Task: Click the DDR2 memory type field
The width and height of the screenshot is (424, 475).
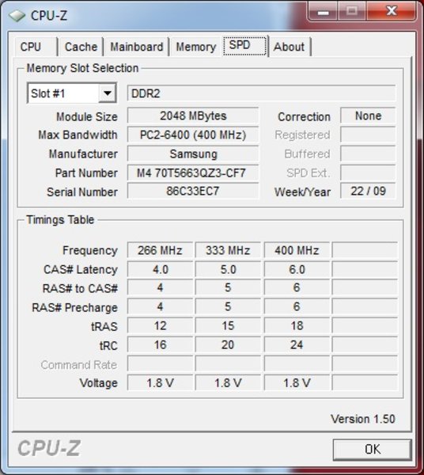Action: pyautogui.click(x=261, y=93)
